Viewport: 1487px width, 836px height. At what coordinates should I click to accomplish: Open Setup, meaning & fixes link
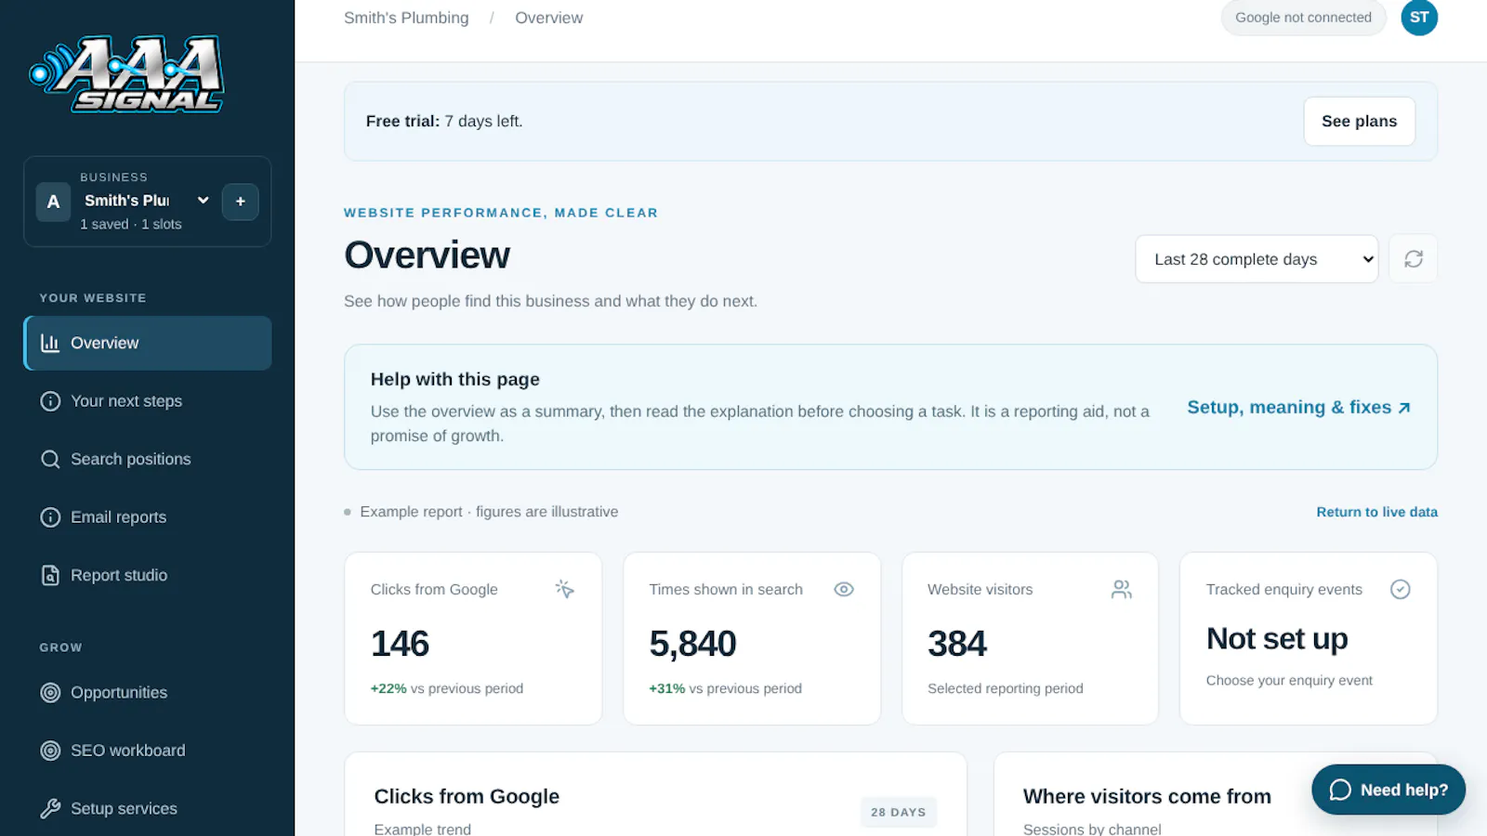click(1298, 407)
